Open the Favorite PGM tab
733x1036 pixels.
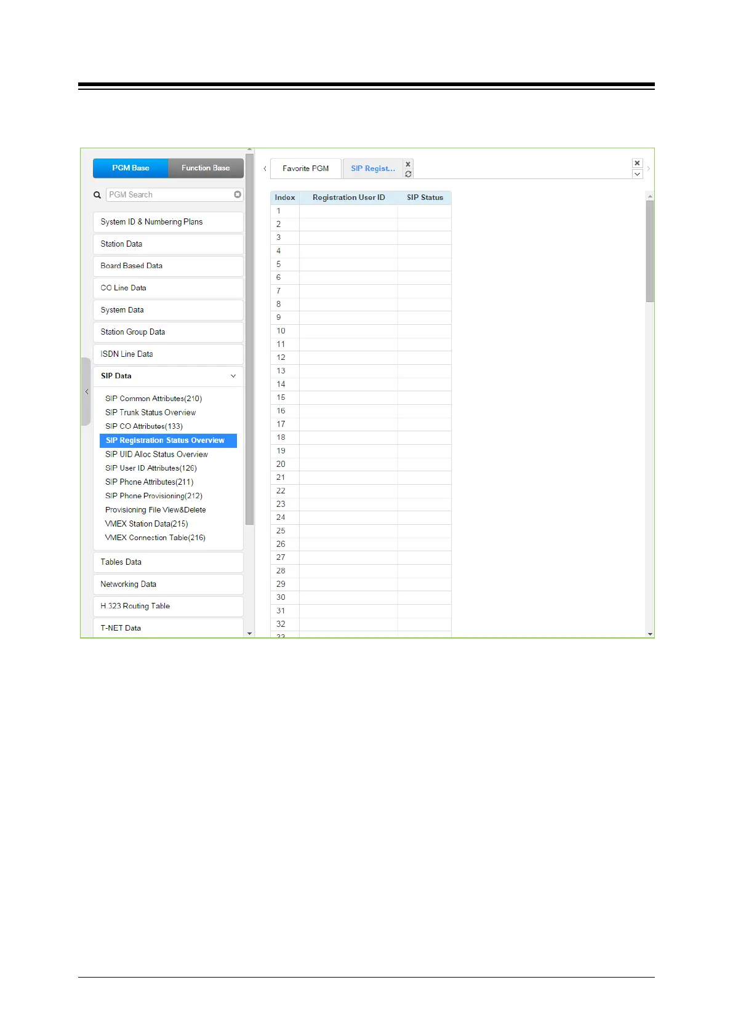coord(306,169)
